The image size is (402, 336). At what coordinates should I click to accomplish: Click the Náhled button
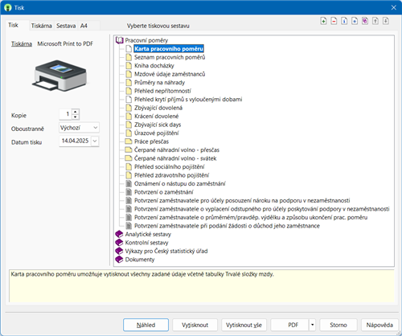coord(146,325)
